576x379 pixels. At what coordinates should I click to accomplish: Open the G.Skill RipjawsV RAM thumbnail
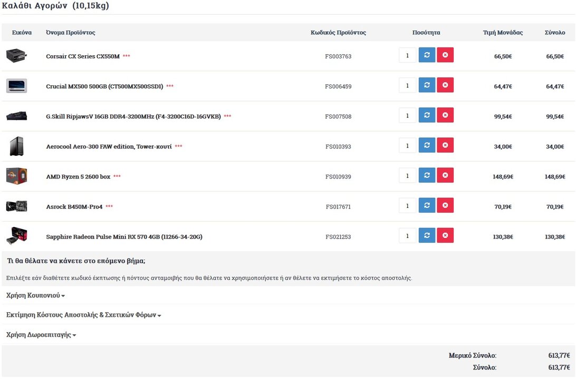coord(16,116)
